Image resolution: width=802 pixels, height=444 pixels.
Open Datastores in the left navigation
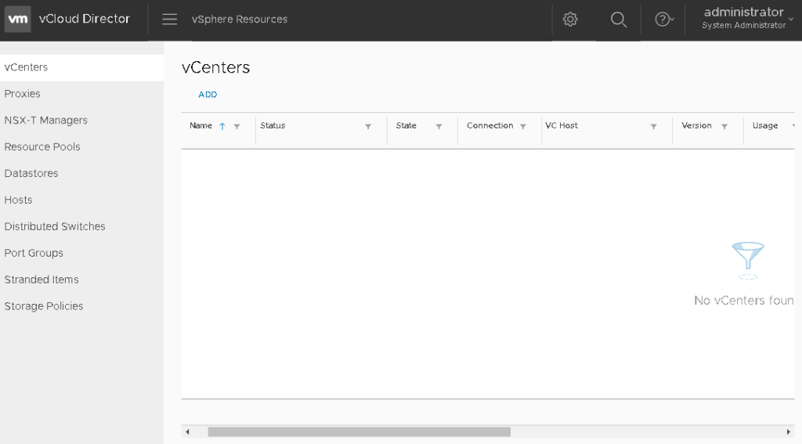pyautogui.click(x=31, y=174)
